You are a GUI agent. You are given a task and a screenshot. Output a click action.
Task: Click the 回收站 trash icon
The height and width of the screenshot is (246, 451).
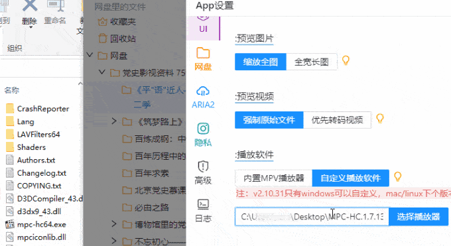pyautogui.click(x=102, y=38)
